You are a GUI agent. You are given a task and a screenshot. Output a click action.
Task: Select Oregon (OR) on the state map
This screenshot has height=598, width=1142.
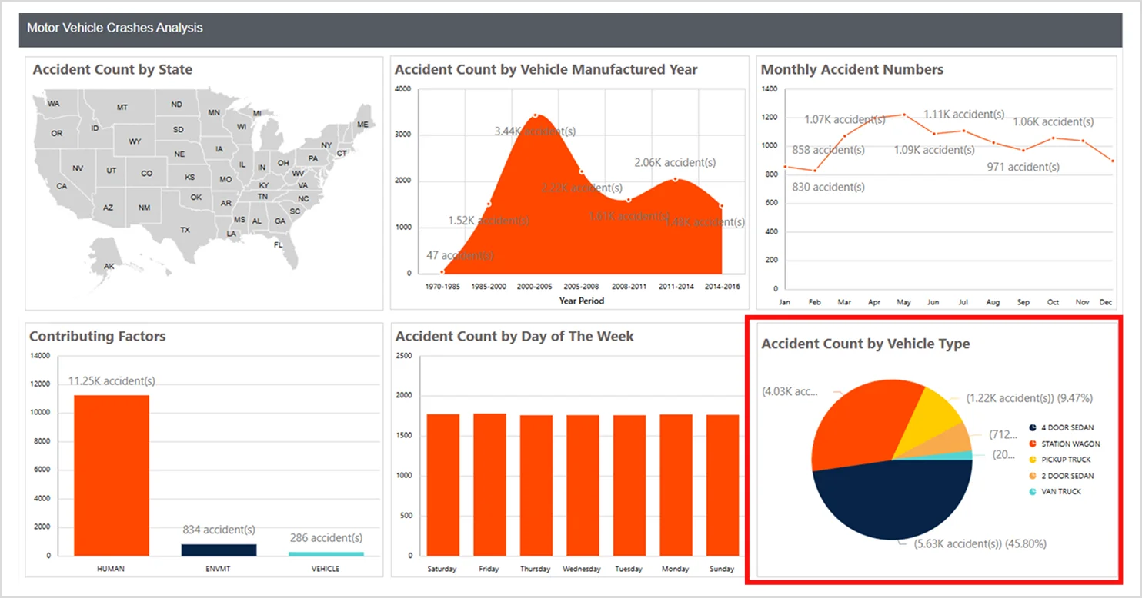click(x=56, y=133)
